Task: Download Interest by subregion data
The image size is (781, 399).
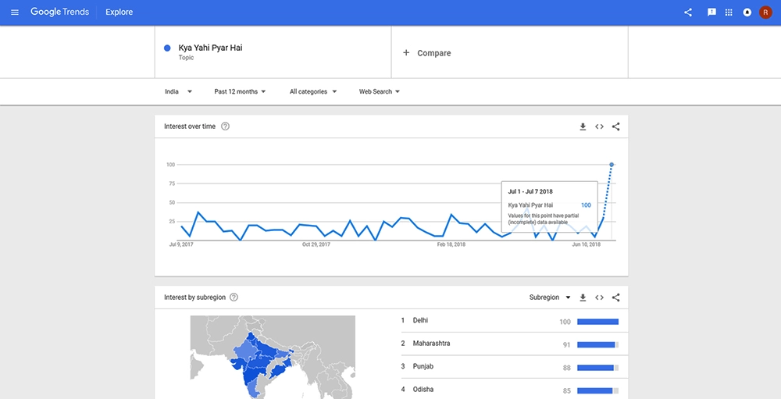Action: [x=583, y=297]
